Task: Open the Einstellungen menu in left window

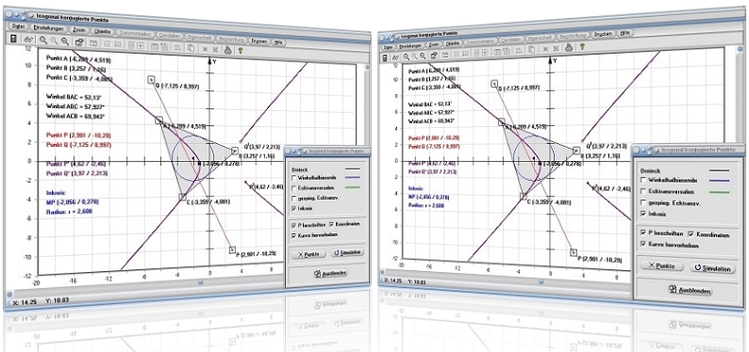Action: 49,28
